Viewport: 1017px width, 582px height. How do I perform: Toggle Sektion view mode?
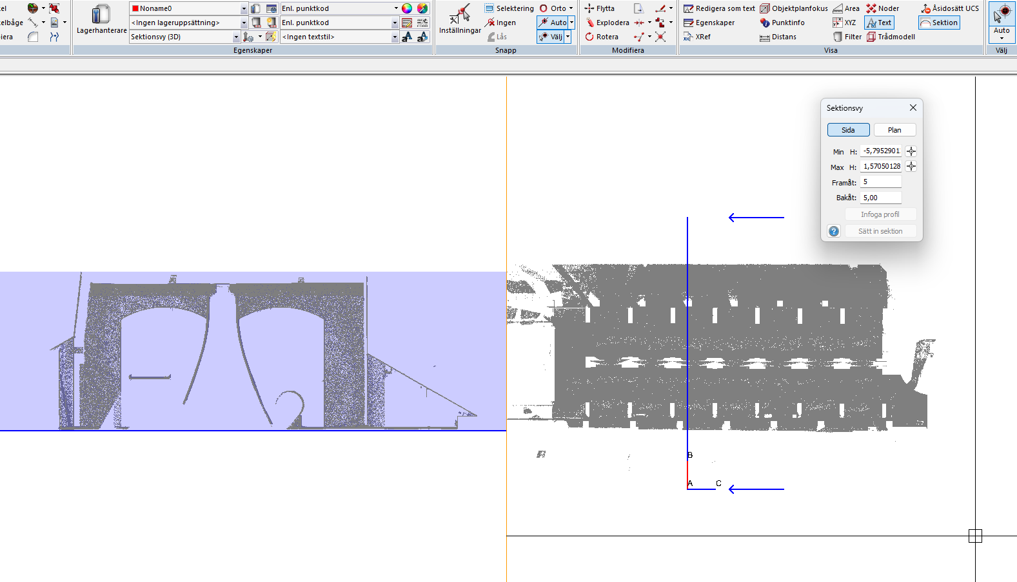coord(939,23)
